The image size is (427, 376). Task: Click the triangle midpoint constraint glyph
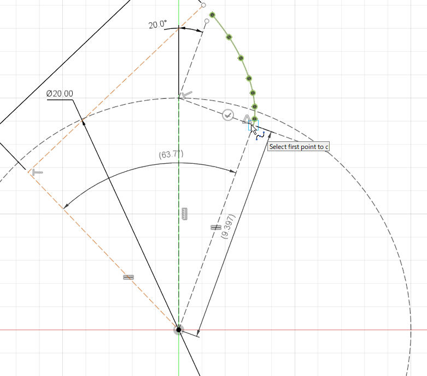click(x=247, y=118)
